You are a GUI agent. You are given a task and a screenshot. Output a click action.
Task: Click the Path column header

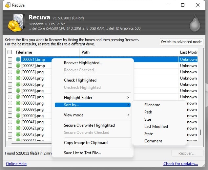coord(129,52)
